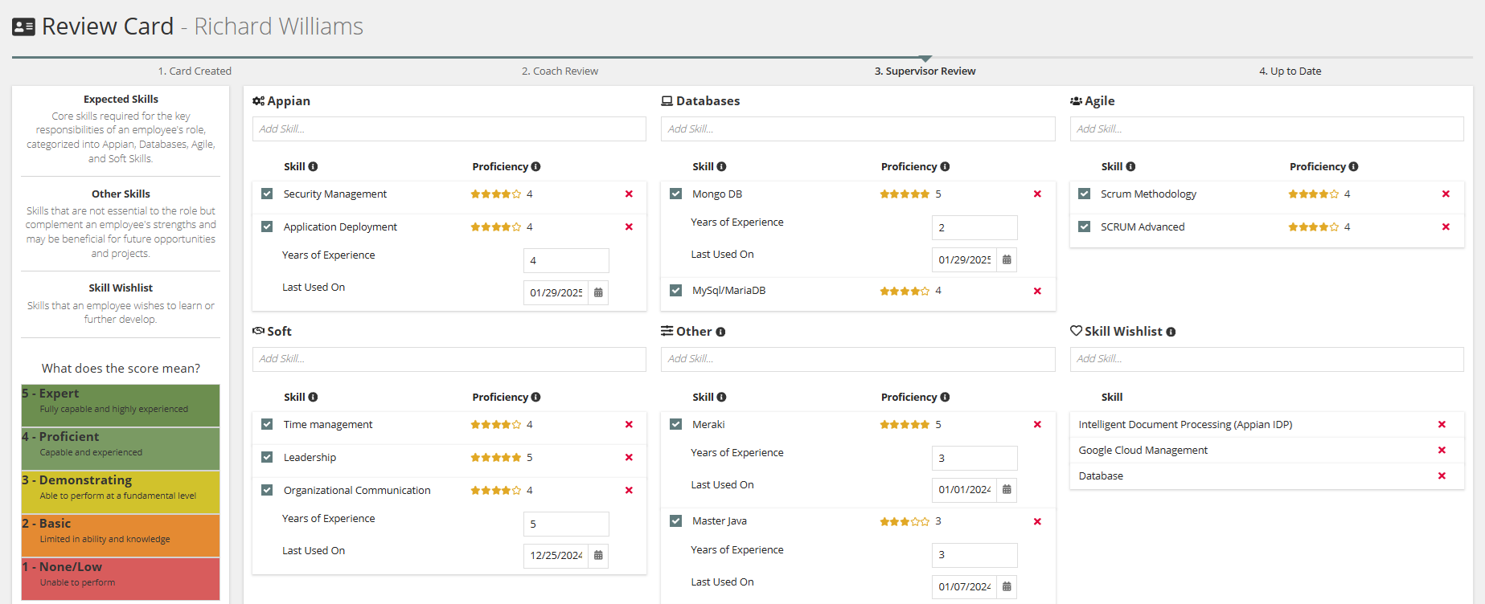
Task: Click info icon beside Skill Wishlist heading
Action: pyautogui.click(x=1171, y=332)
